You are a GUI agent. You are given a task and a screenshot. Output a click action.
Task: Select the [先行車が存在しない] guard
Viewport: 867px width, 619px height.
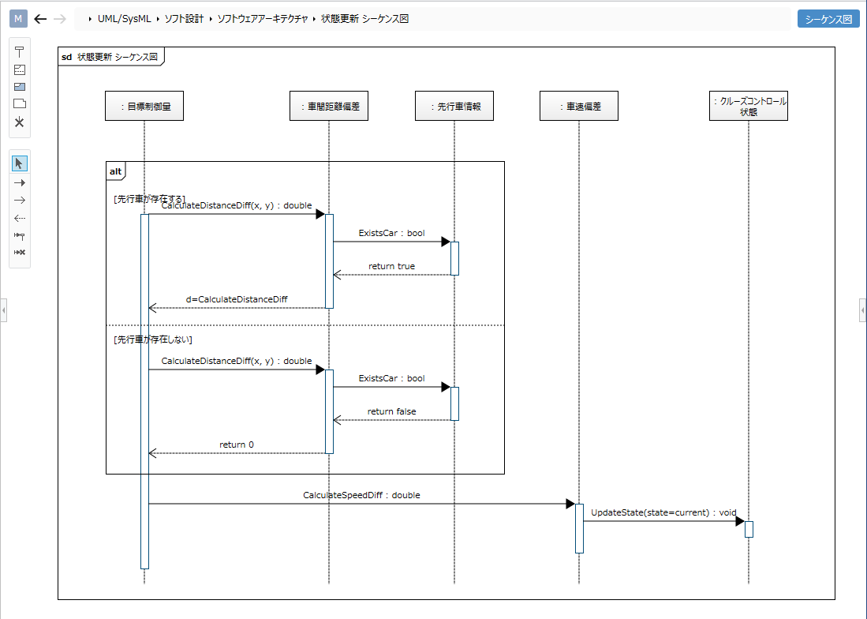153,340
